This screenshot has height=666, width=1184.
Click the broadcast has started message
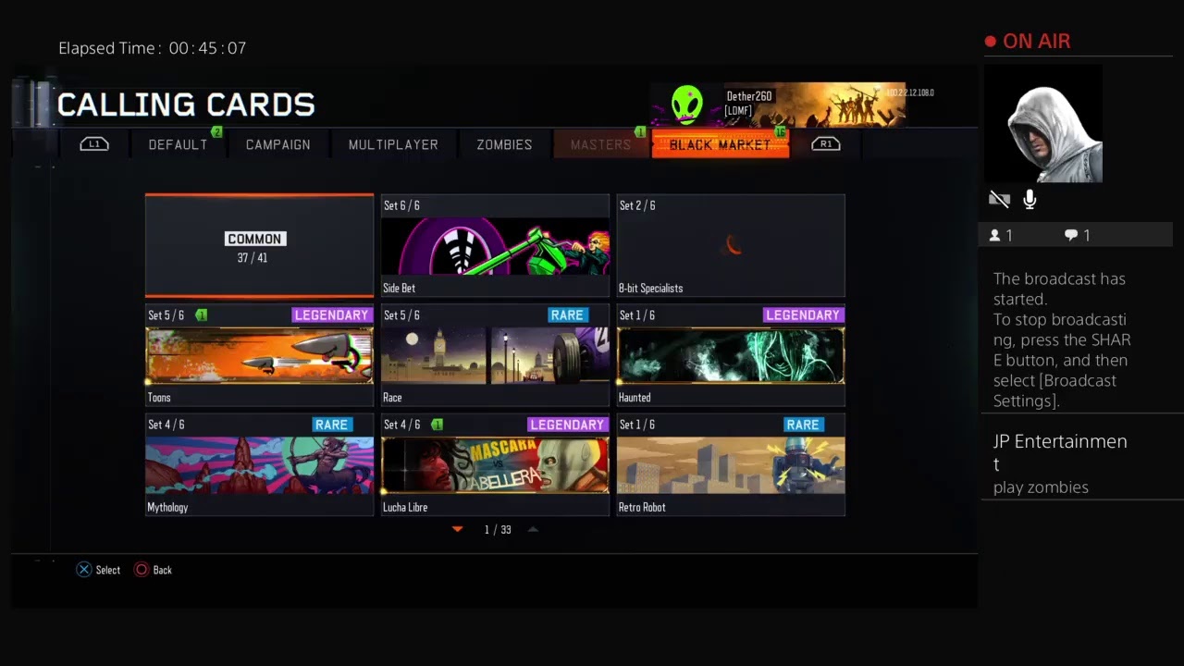(x=1062, y=339)
